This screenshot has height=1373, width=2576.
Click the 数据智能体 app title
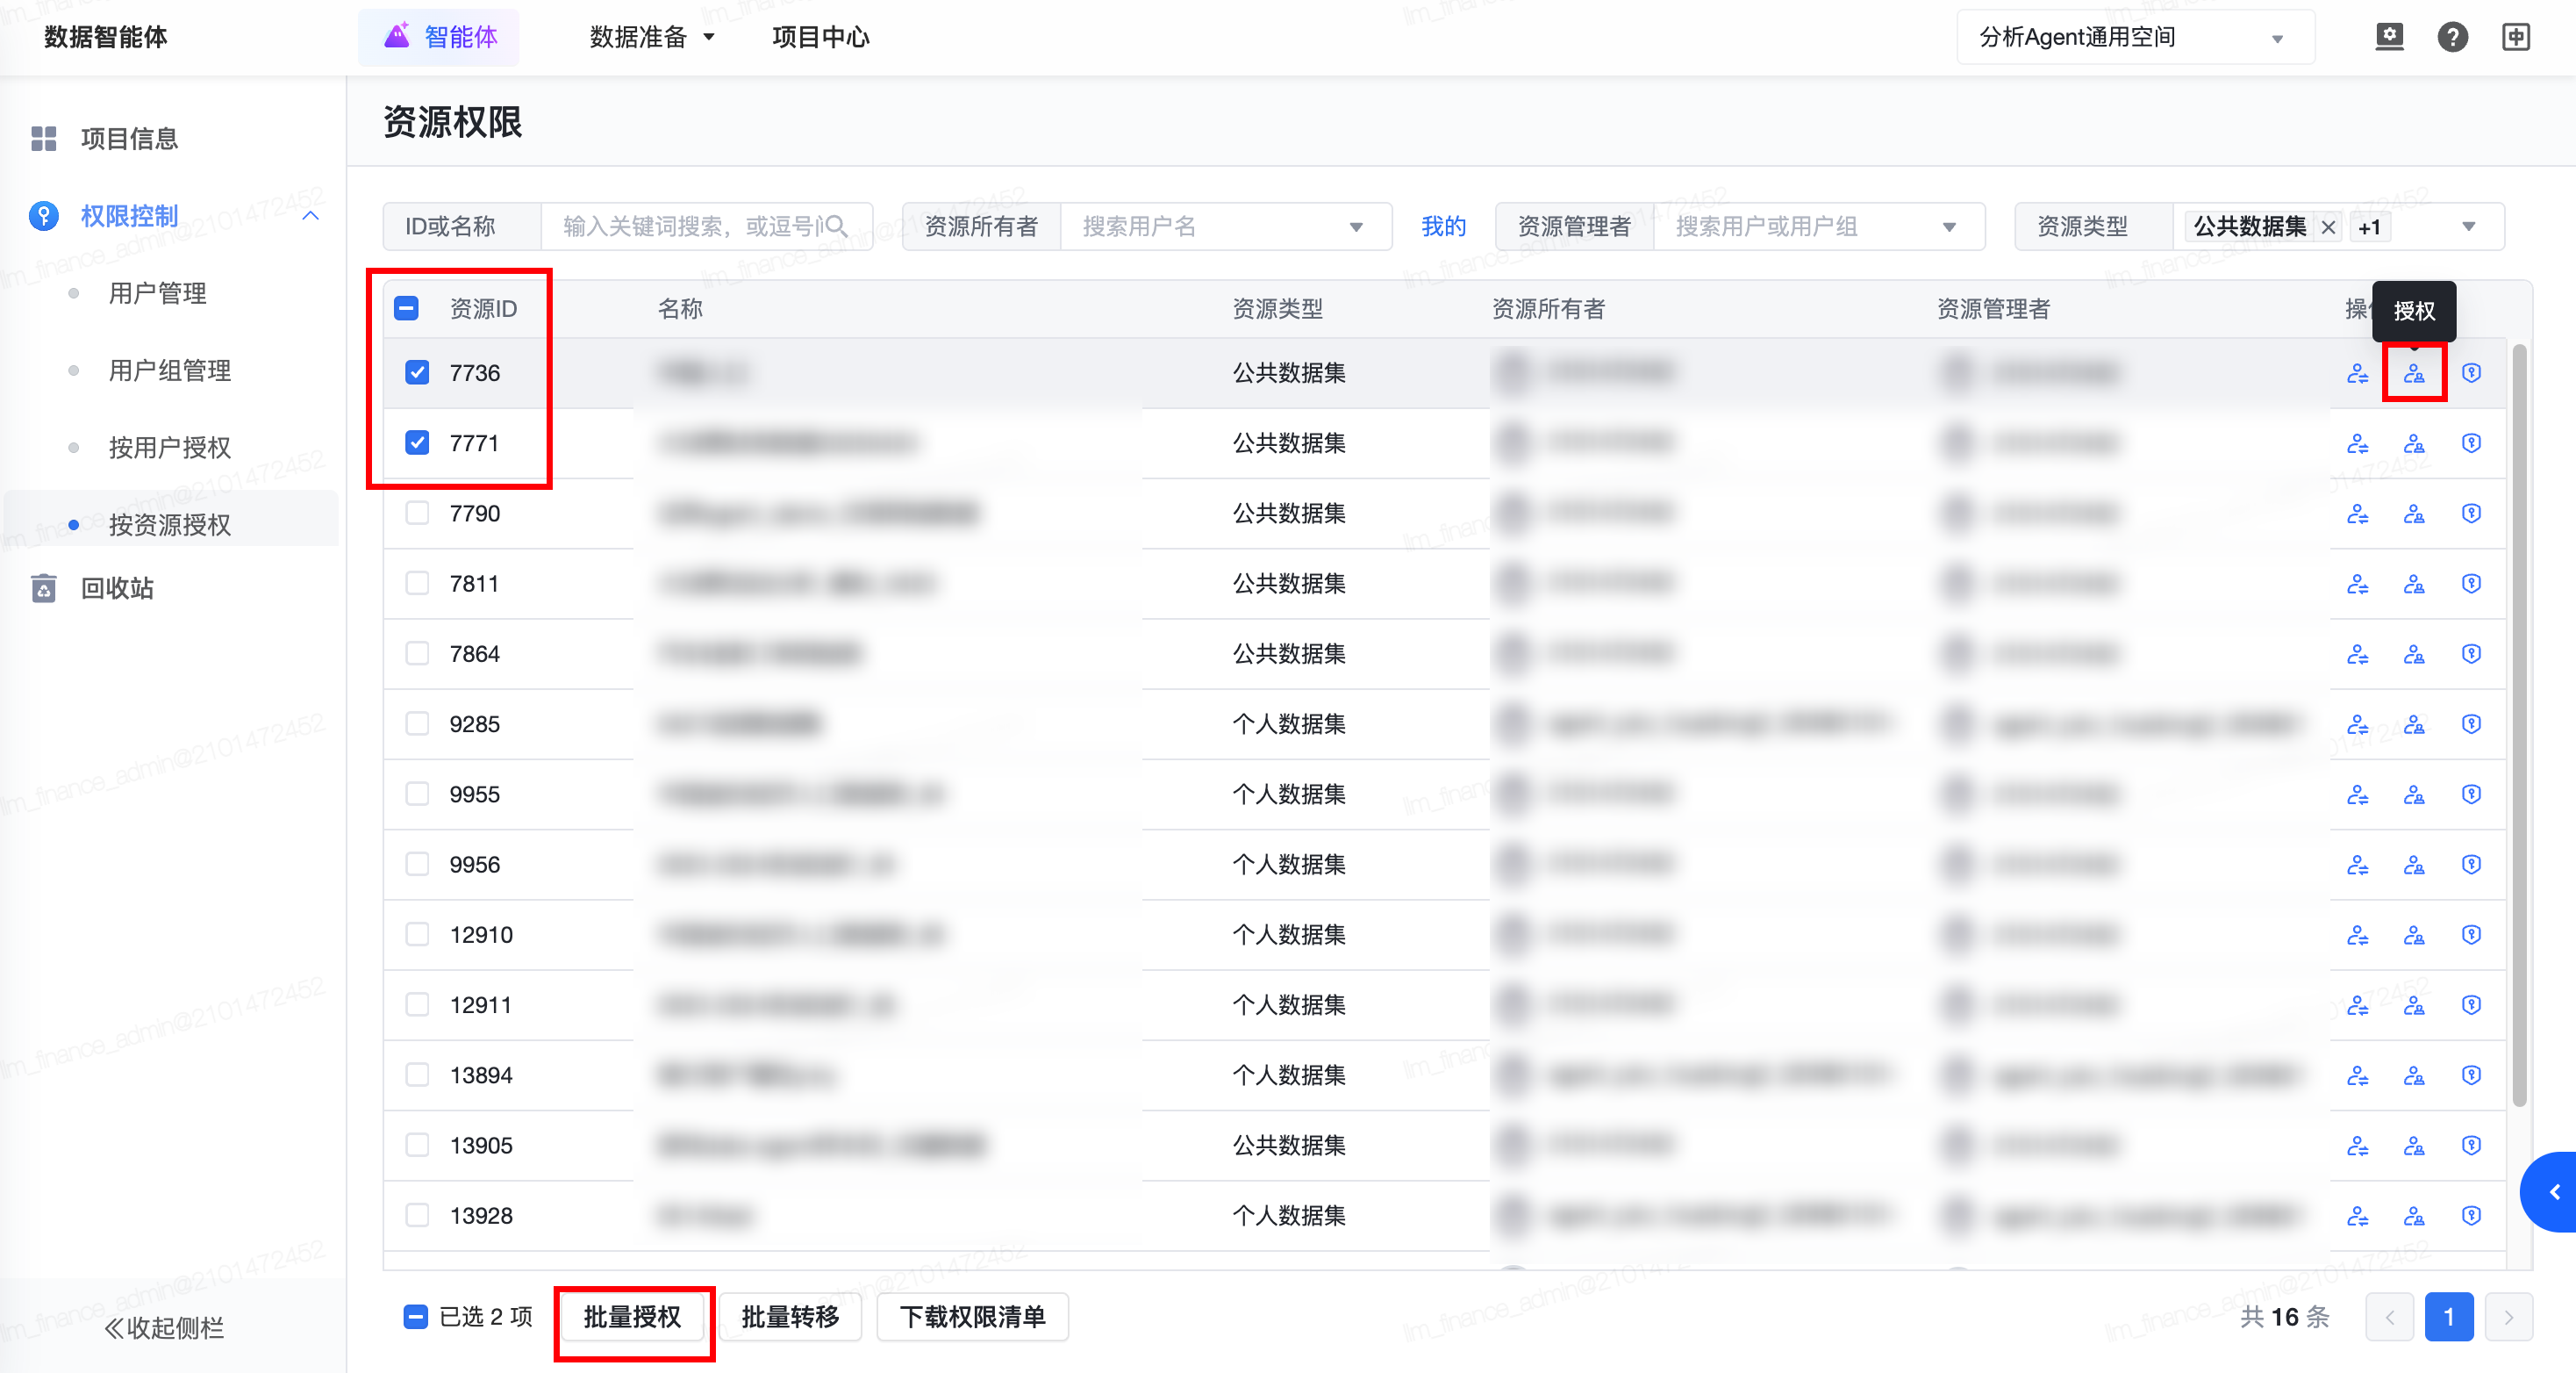click(105, 37)
